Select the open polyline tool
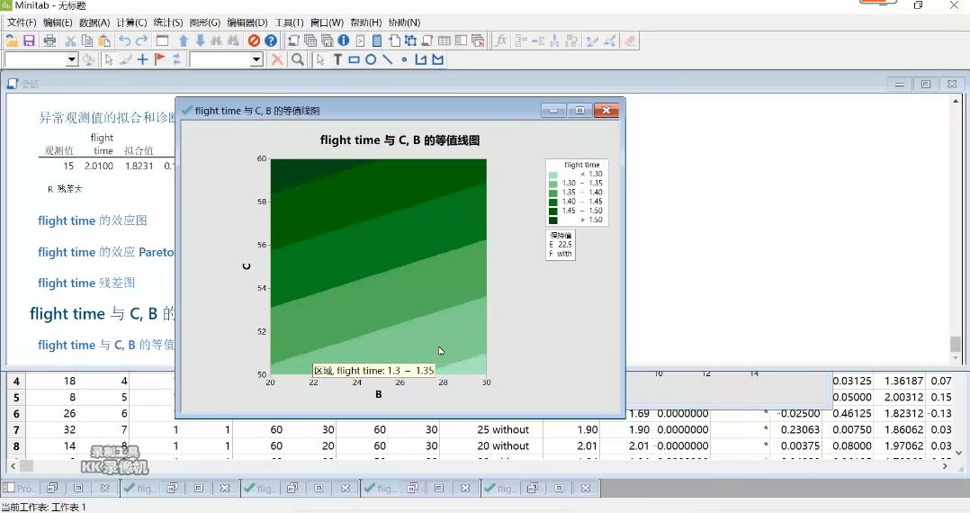This screenshot has width=970, height=513. [421, 59]
